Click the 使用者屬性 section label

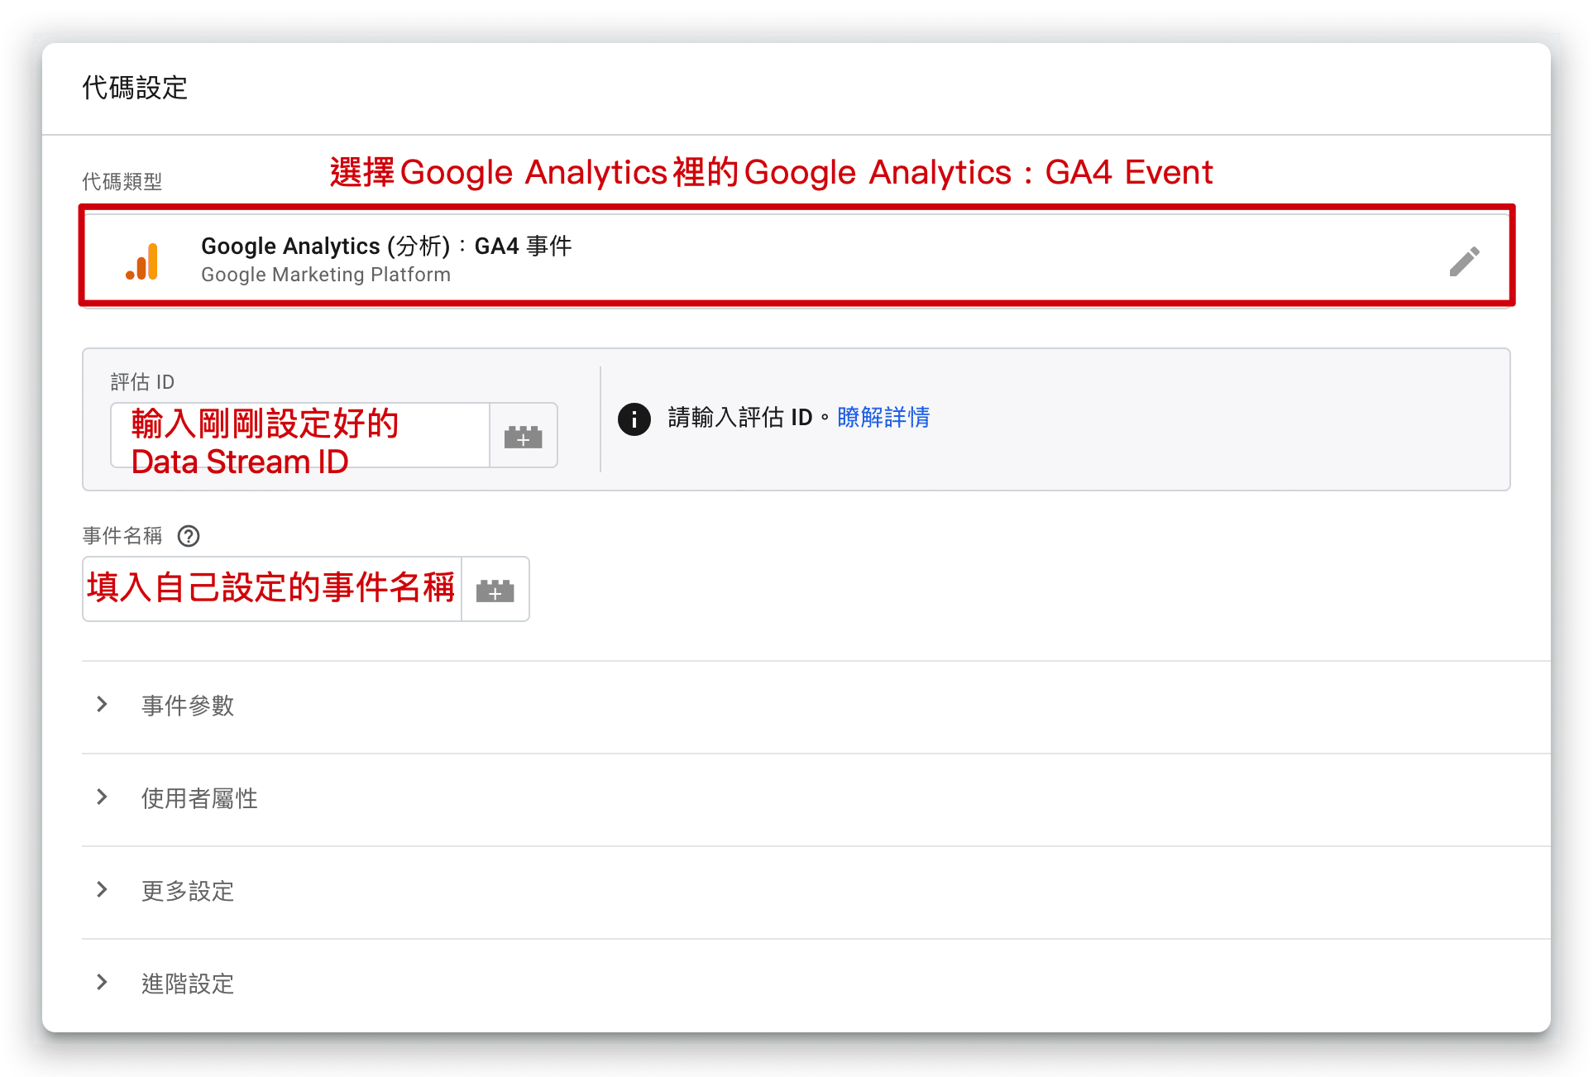coord(199,798)
